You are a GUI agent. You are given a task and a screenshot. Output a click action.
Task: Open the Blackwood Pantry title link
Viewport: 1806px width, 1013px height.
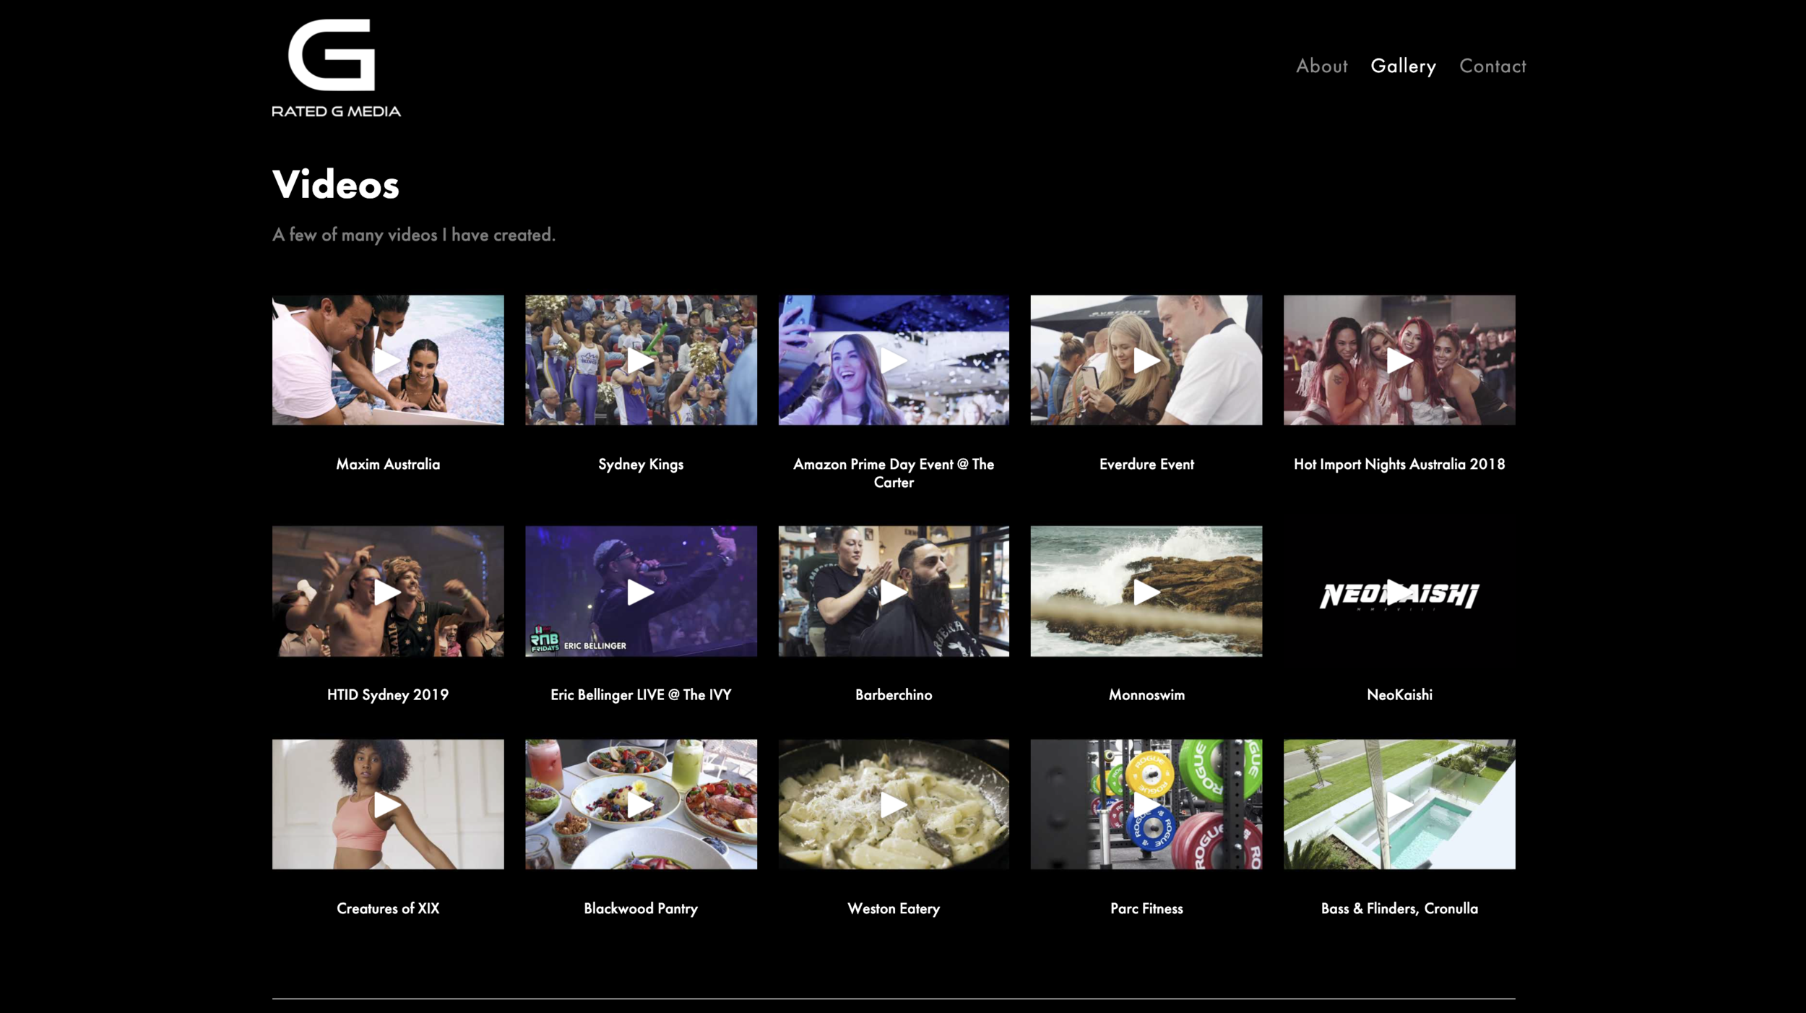click(x=641, y=909)
